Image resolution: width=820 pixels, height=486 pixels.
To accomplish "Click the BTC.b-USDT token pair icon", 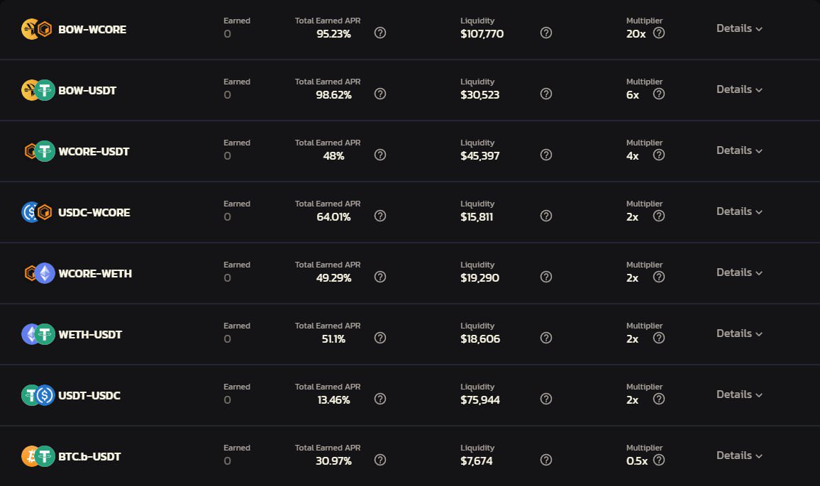I will coord(38,456).
